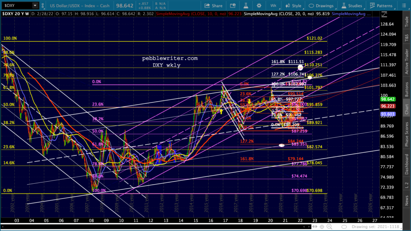This screenshot has height=231, width=411.
Task: Click the expand-axis arrows icon at bottom
Action: coord(315,227)
